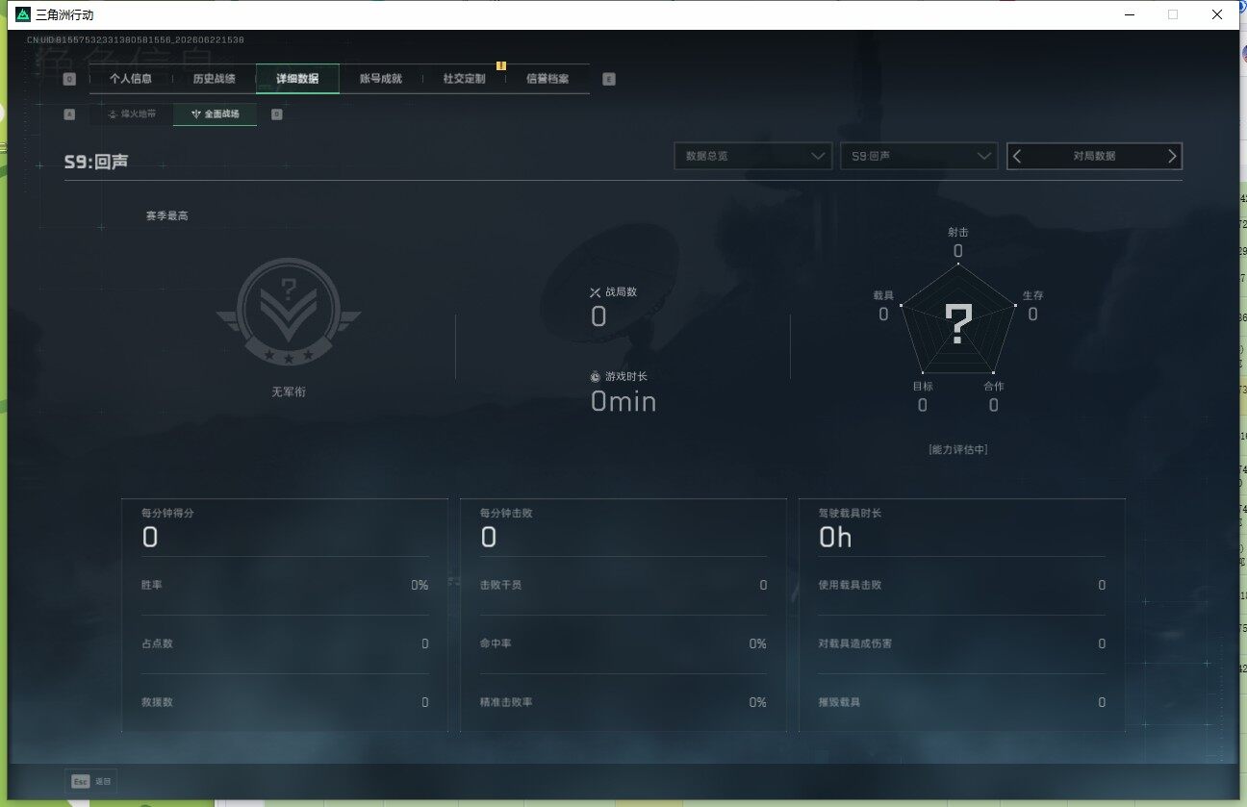Select the 全面战场 mode sub-tab
The image size is (1247, 807).
coord(215,114)
